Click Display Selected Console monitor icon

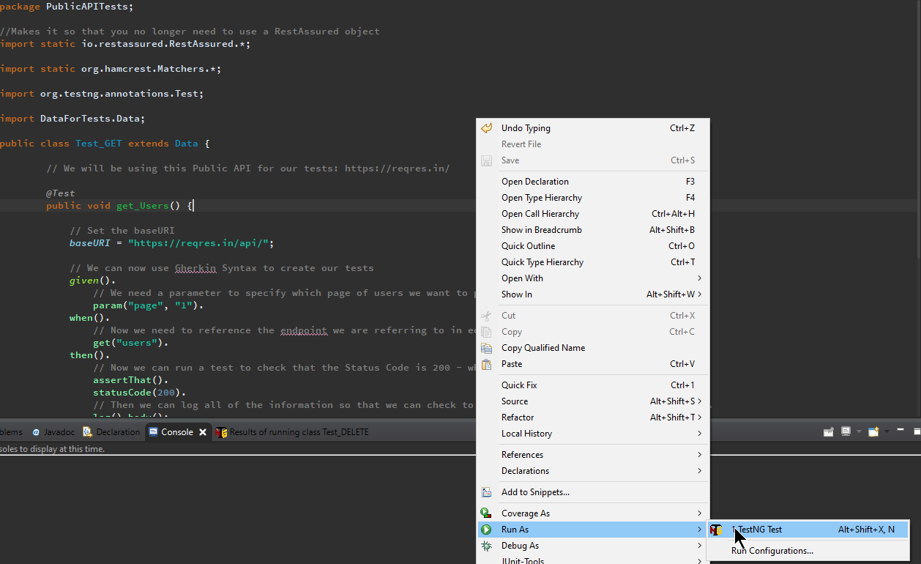pos(846,431)
